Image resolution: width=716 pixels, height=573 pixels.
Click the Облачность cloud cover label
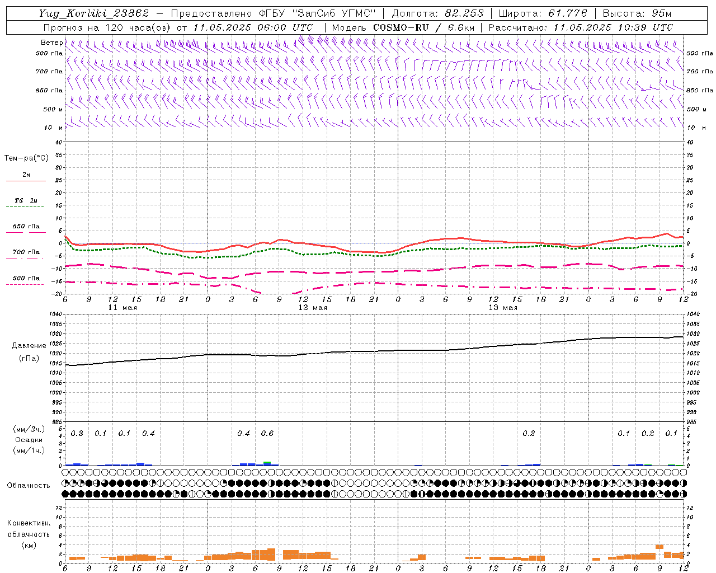coord(29,485)
